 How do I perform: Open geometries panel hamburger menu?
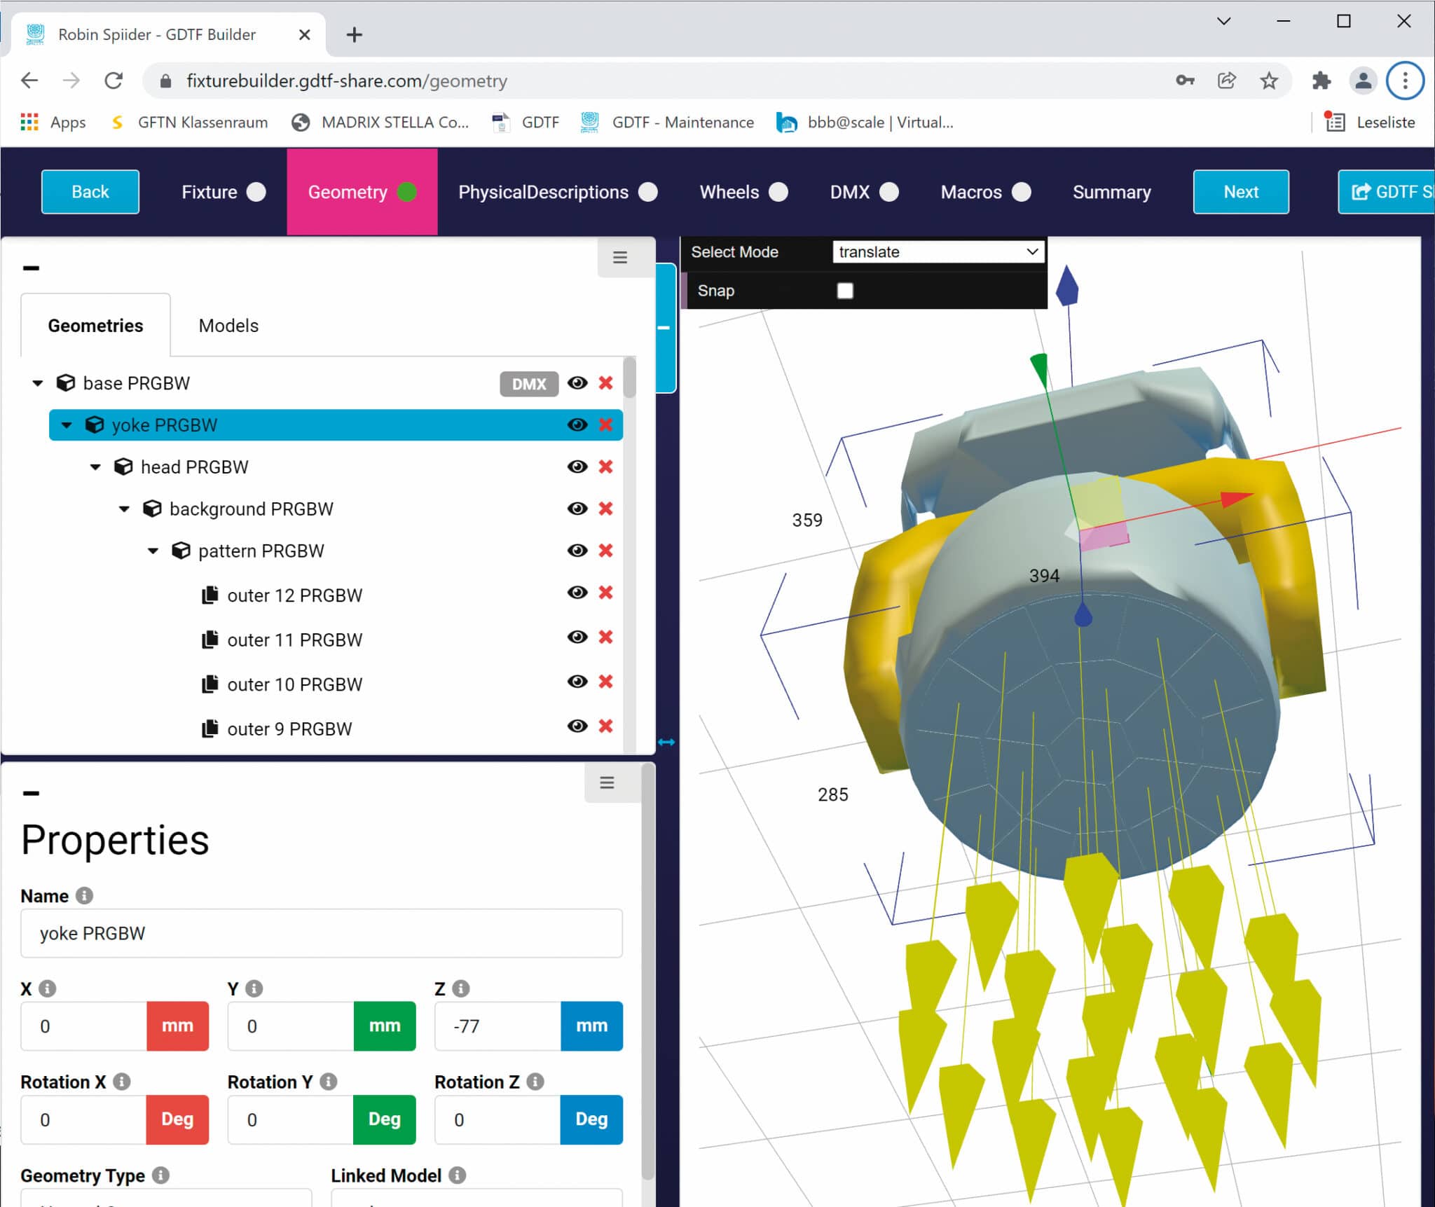[x=619, y=258]
